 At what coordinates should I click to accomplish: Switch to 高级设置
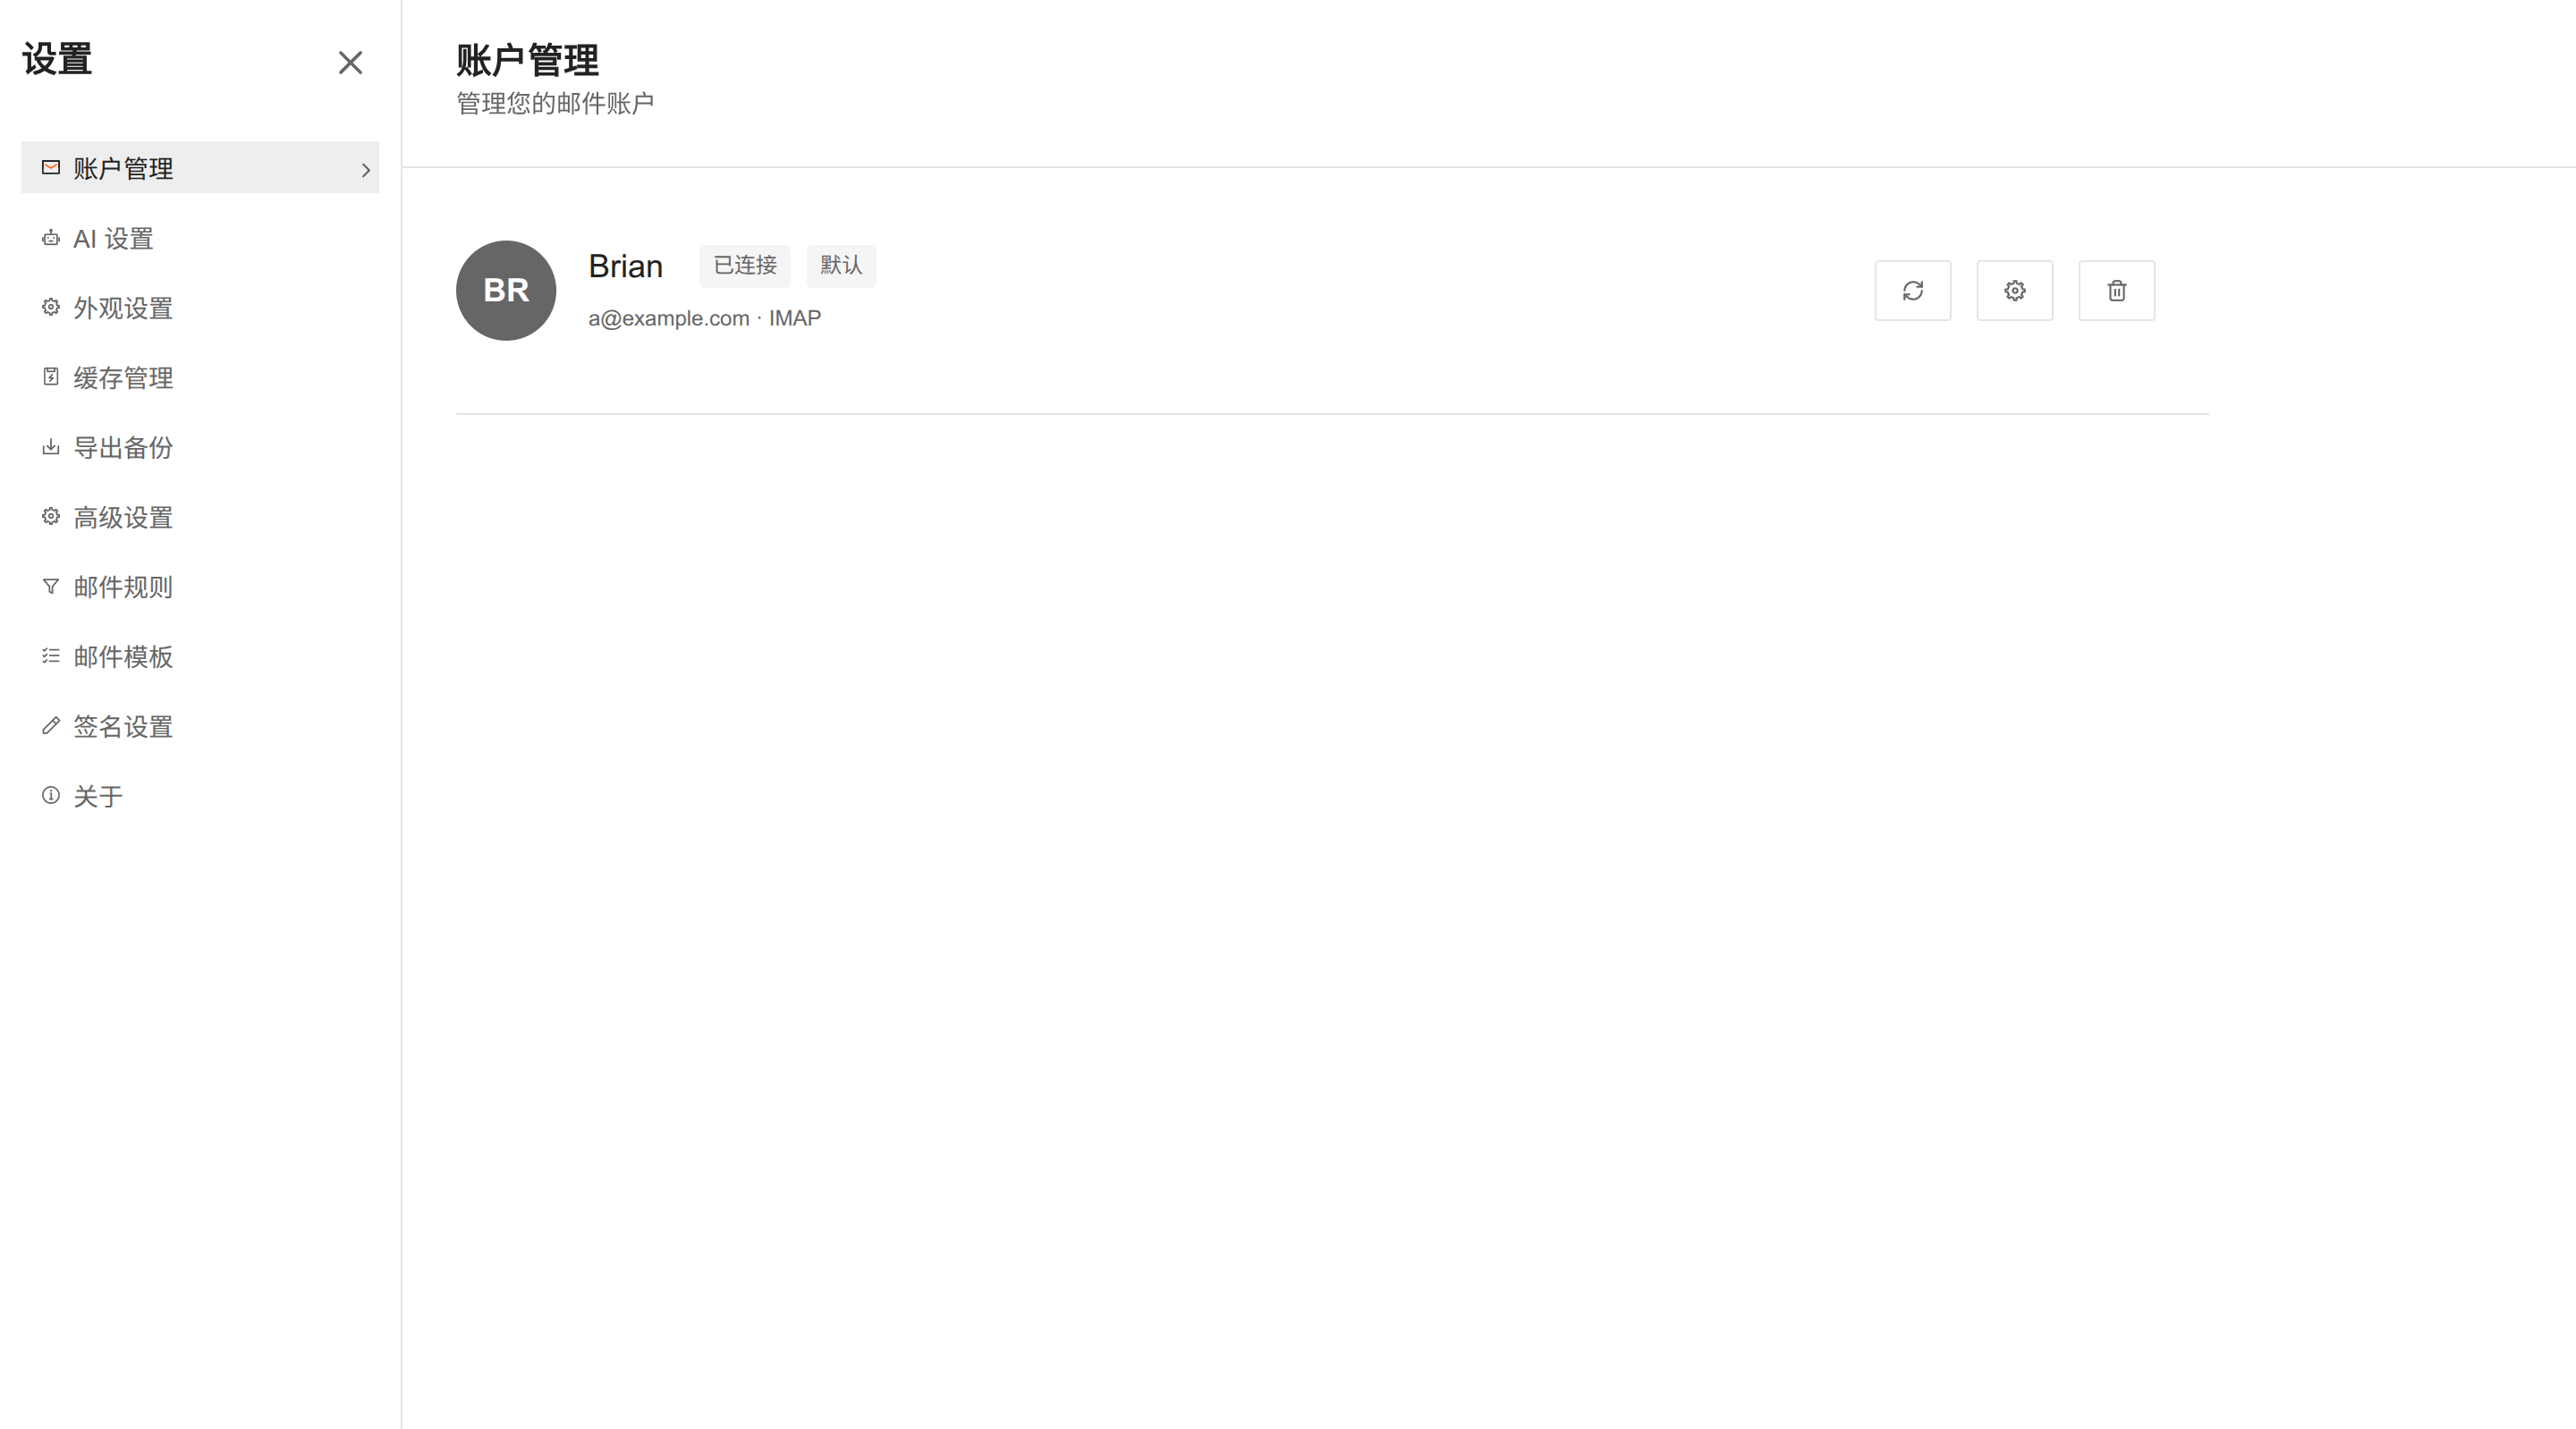click(200, 516)
